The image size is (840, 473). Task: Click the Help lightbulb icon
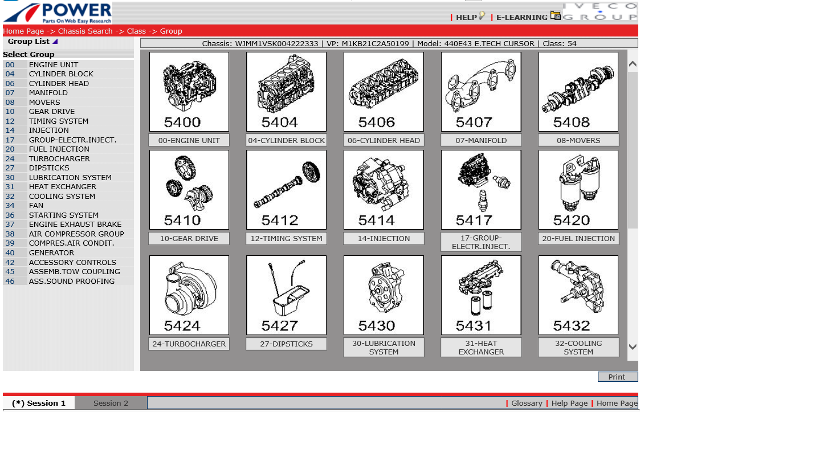[x=482, y=16]
